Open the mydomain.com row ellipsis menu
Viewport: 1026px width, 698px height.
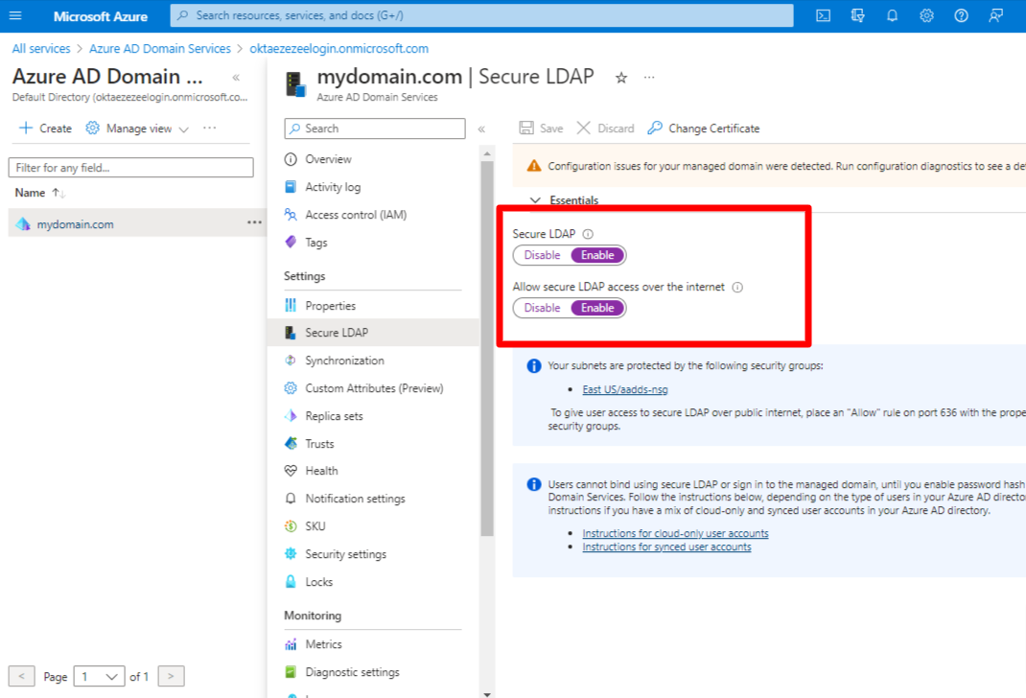click(x=254, y=223)
